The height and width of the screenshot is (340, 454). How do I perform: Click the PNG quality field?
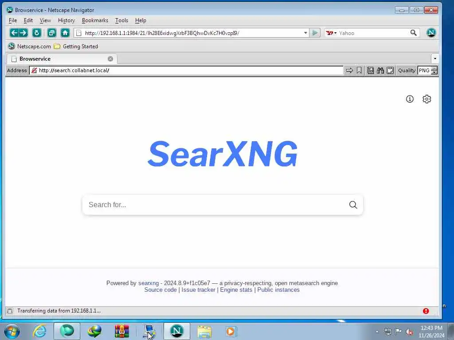coord(424,70)
